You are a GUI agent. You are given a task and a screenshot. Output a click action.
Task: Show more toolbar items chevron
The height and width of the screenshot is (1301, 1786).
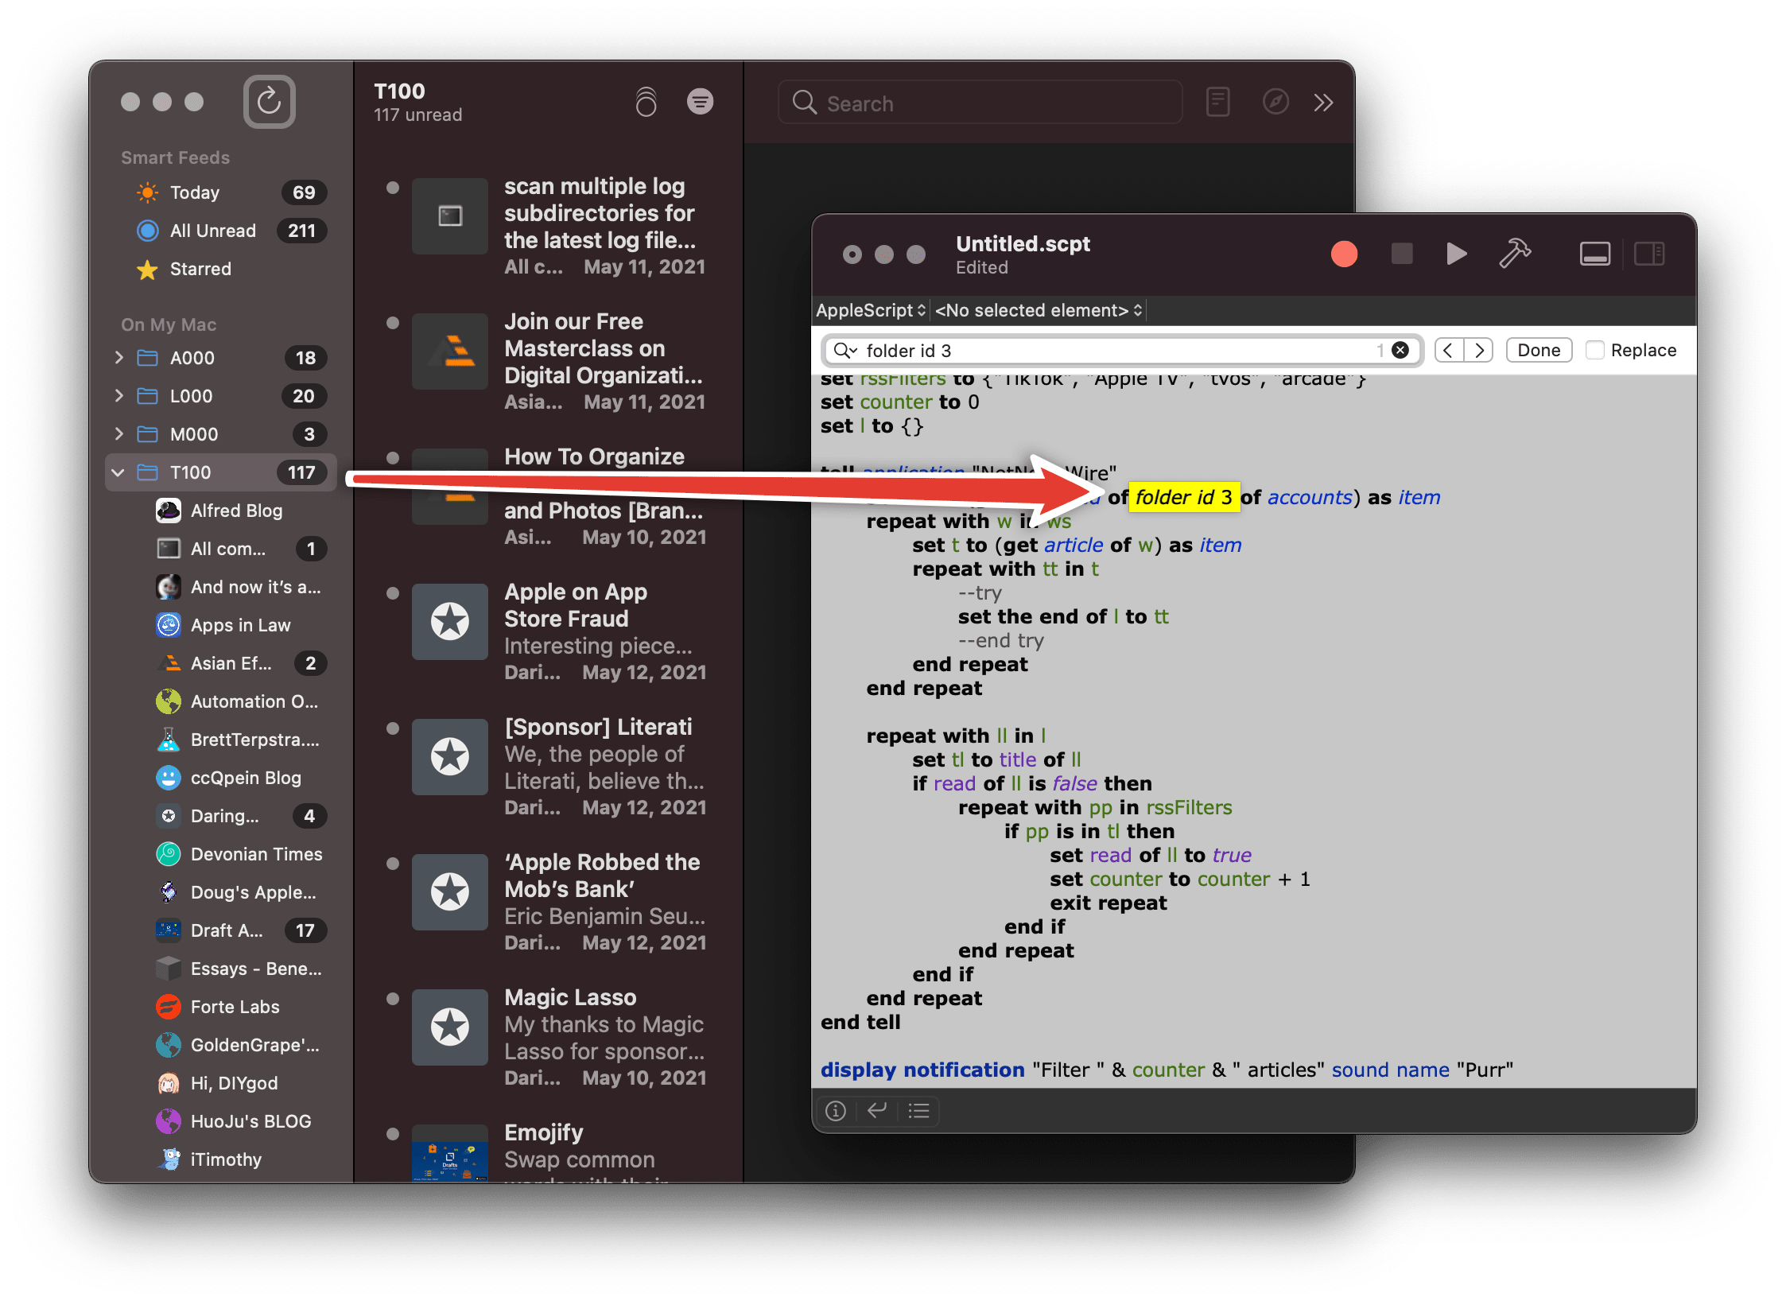coord(1323,103)
